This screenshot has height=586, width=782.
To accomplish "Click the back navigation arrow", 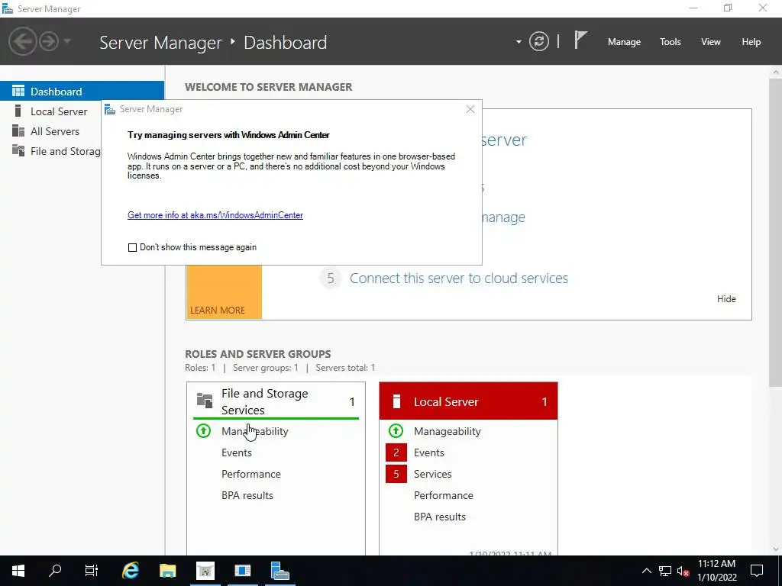I will (x=22, y=41).
